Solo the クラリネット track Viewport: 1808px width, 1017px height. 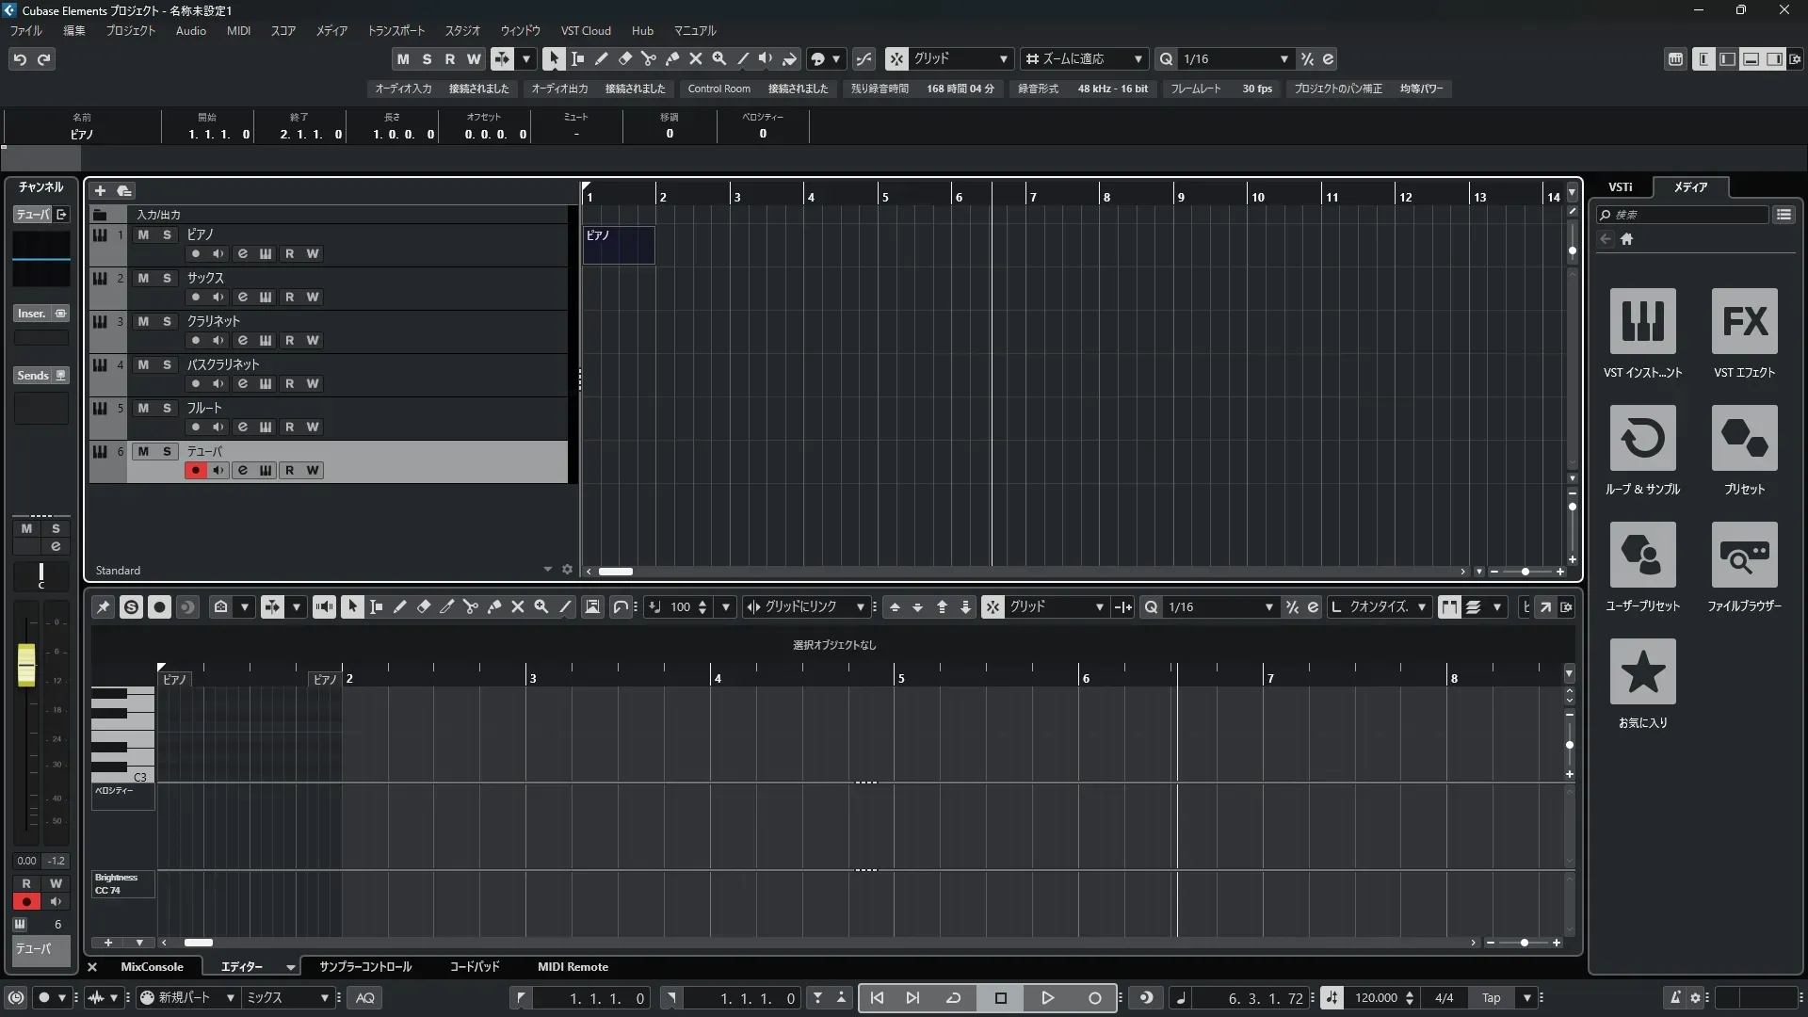[167, 321]
